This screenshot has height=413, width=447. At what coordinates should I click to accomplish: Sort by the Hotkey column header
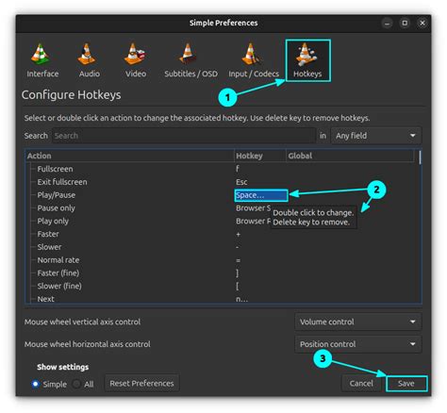(x=260, y=156)
